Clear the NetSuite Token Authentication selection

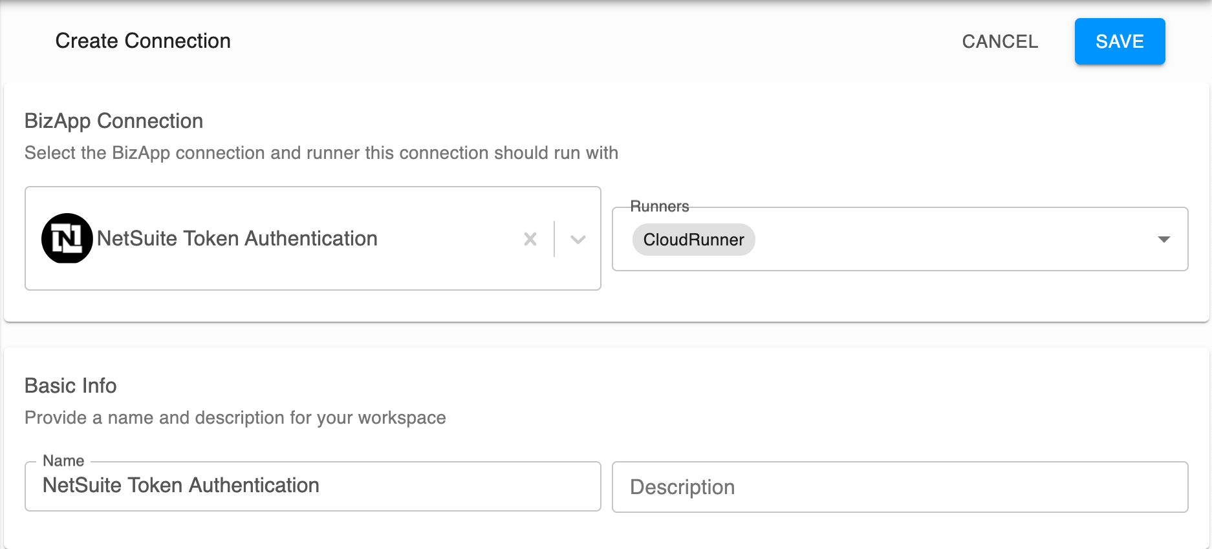[x=530, y=239]
